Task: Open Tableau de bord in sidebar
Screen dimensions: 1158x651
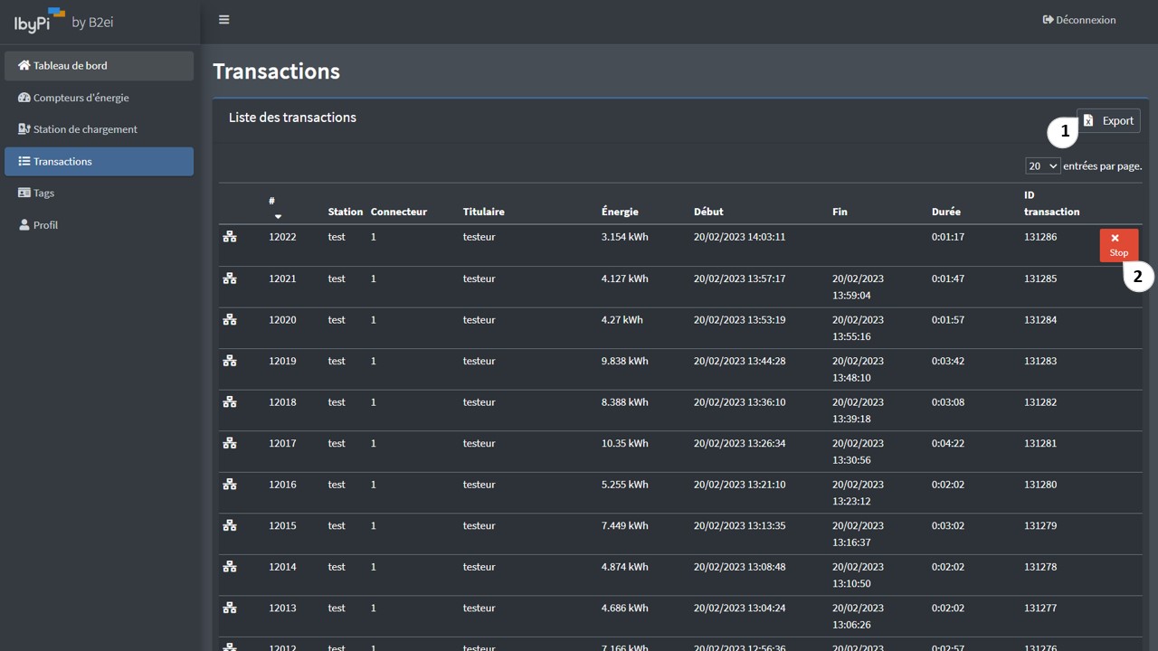Action: pyautogui.click(x=99, y=66)
